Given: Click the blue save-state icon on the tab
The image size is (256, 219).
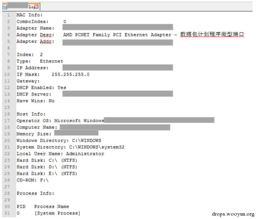Looking at the screenshot, I should pos(5,7).
